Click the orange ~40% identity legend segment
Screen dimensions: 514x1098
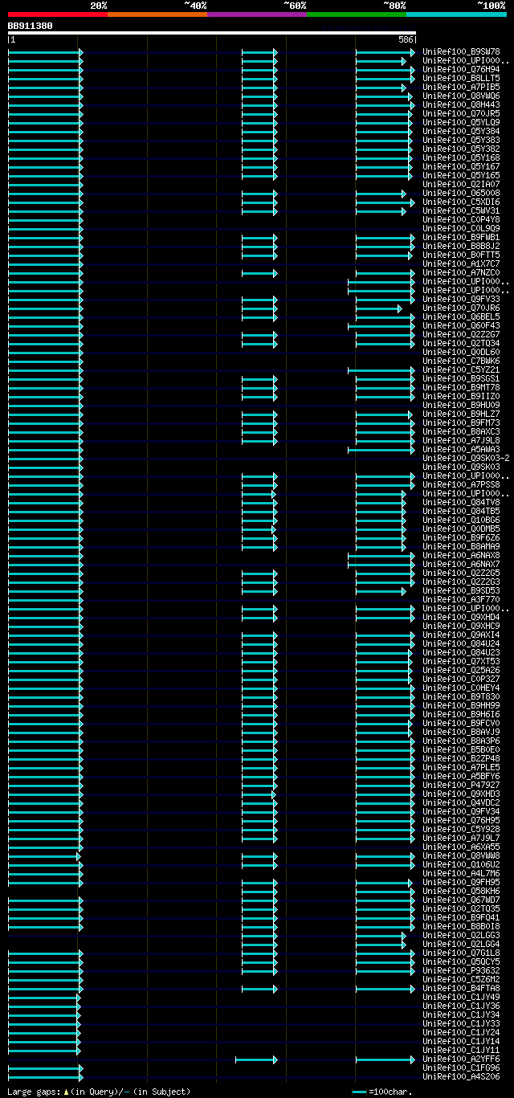click(x=157, y=14)
